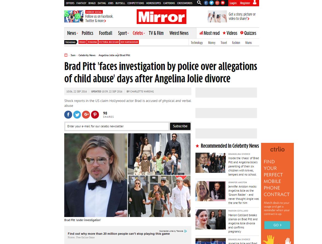Open the Jennifer Aniston article thumbnail
Screen dimensions: 322x244
click(x=210, y=191)
